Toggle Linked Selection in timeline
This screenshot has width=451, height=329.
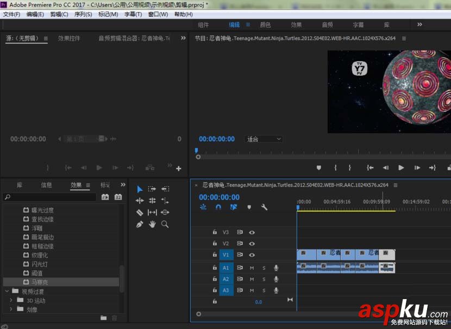click(x=233, y=207)
